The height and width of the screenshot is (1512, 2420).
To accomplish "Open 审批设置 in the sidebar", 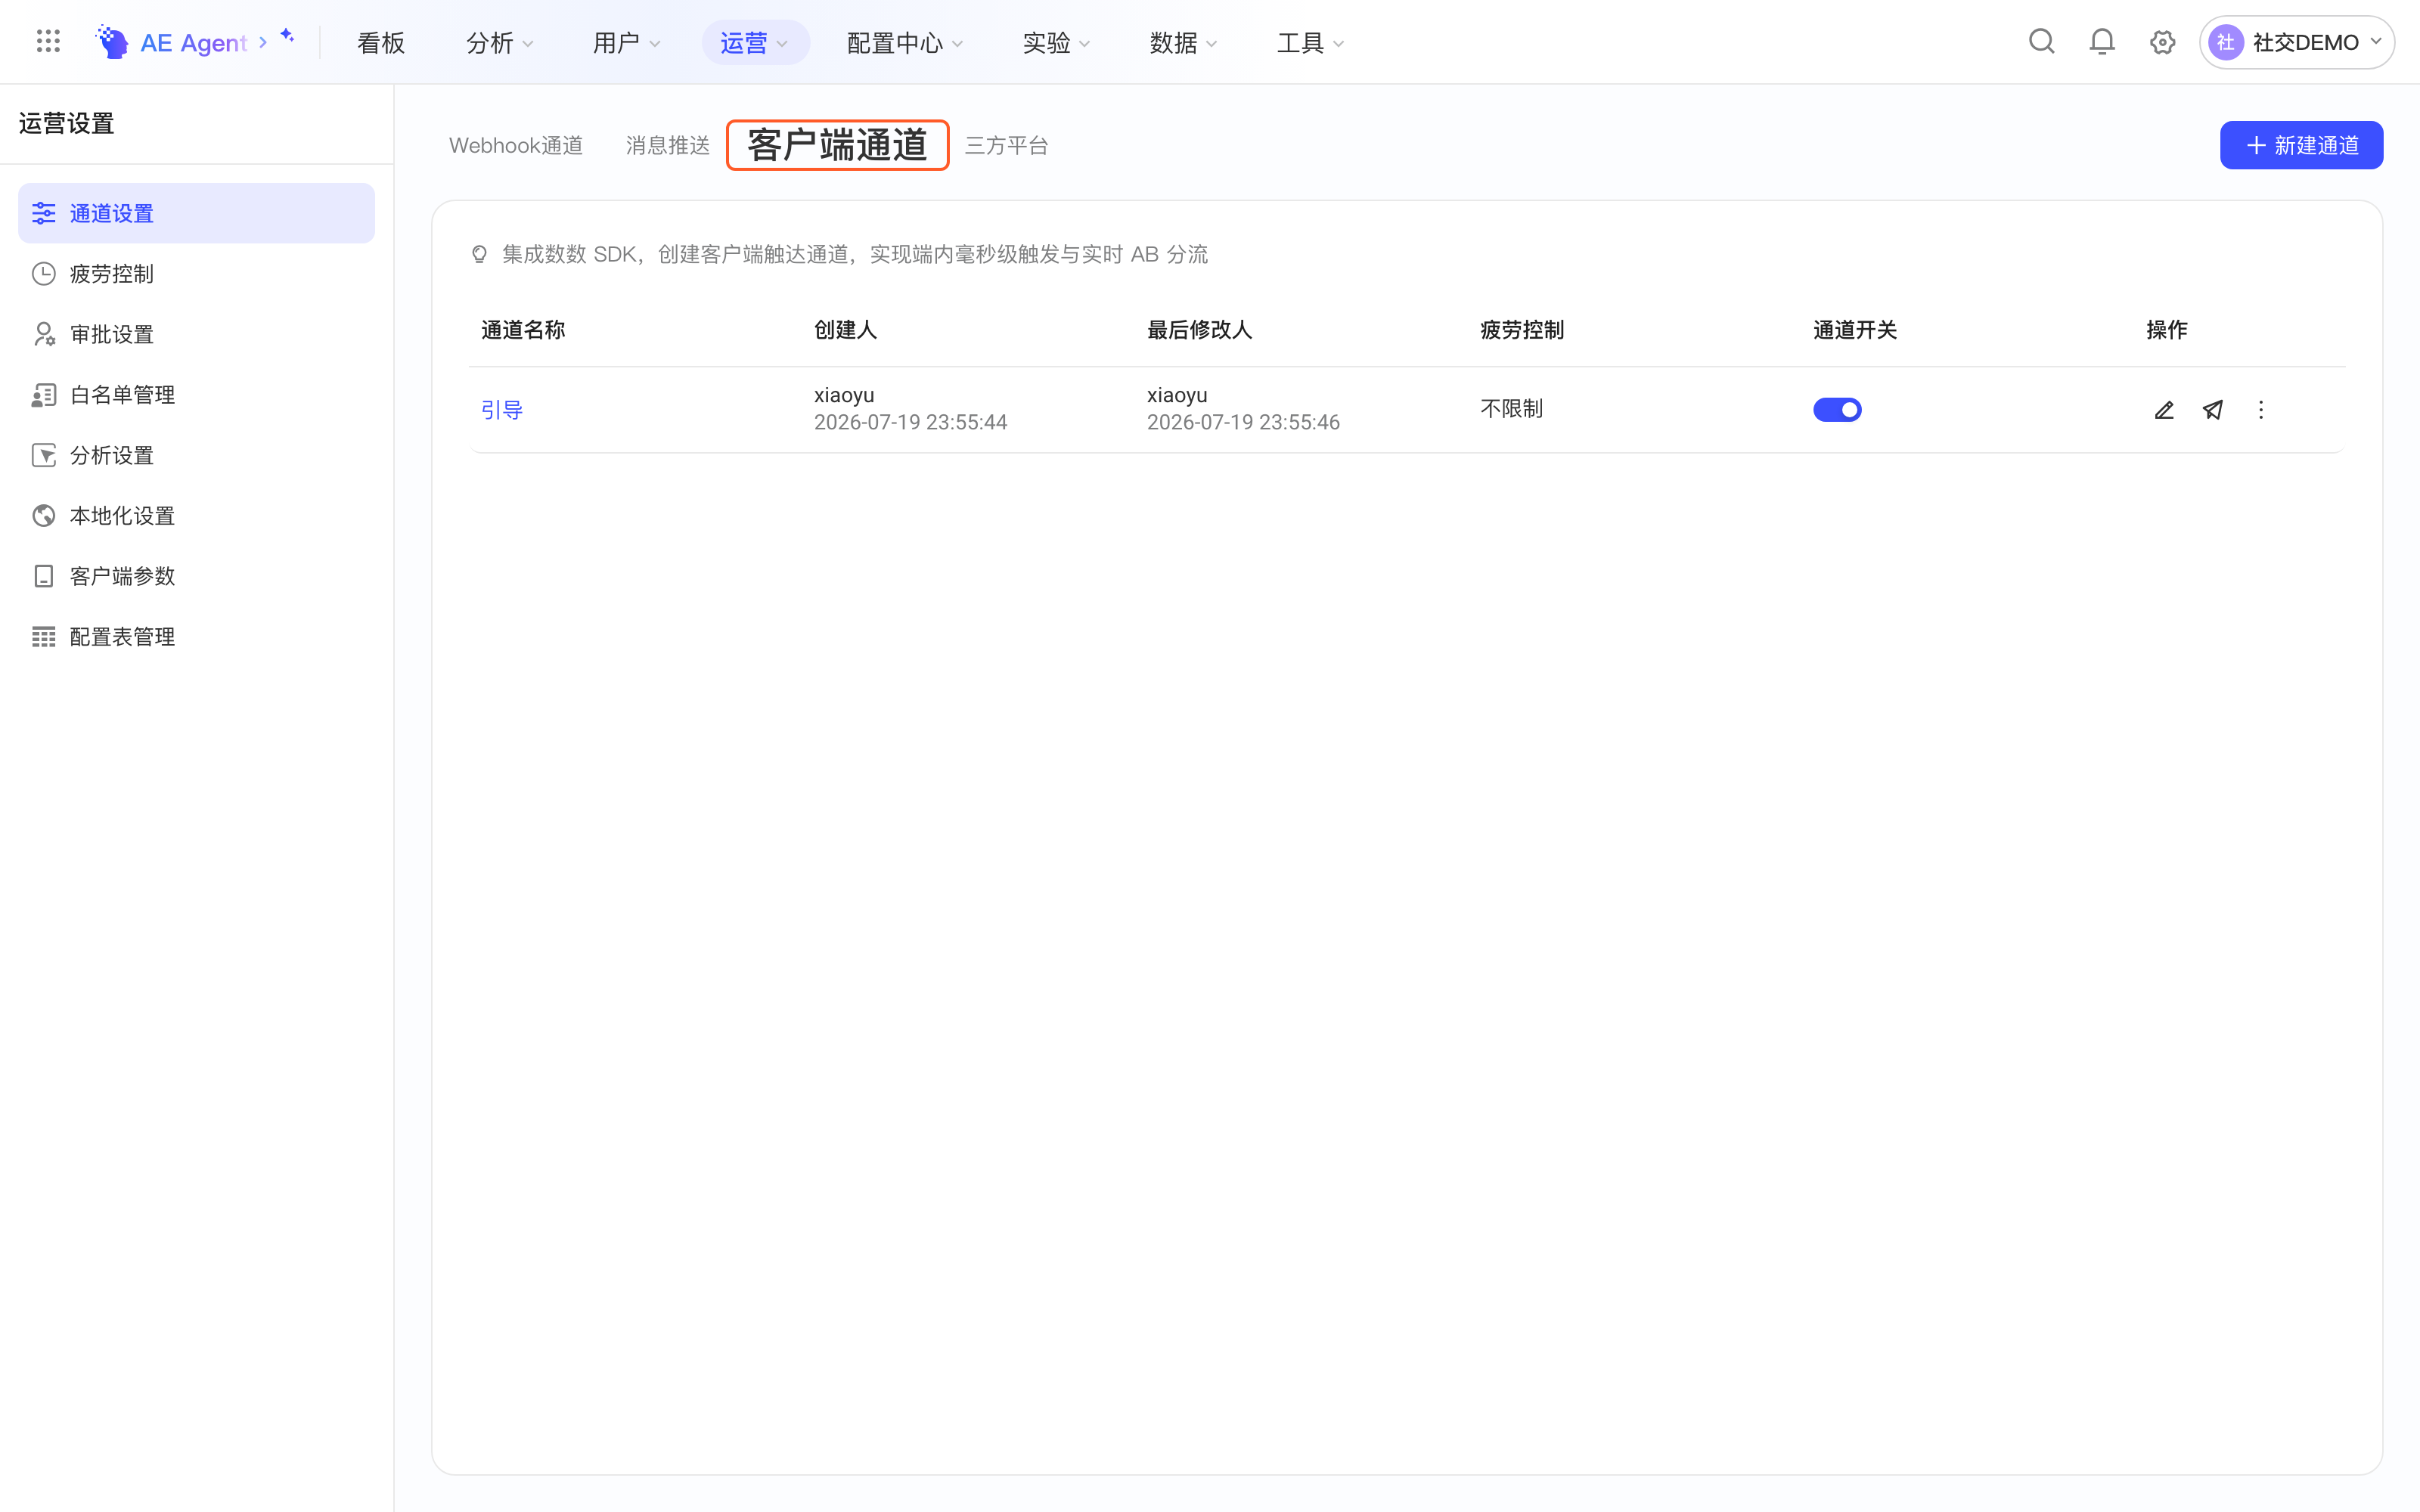I will (x=196, y=334).
